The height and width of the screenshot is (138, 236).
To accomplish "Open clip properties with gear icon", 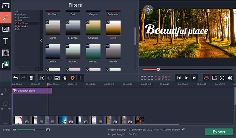I will click(72, 78).
